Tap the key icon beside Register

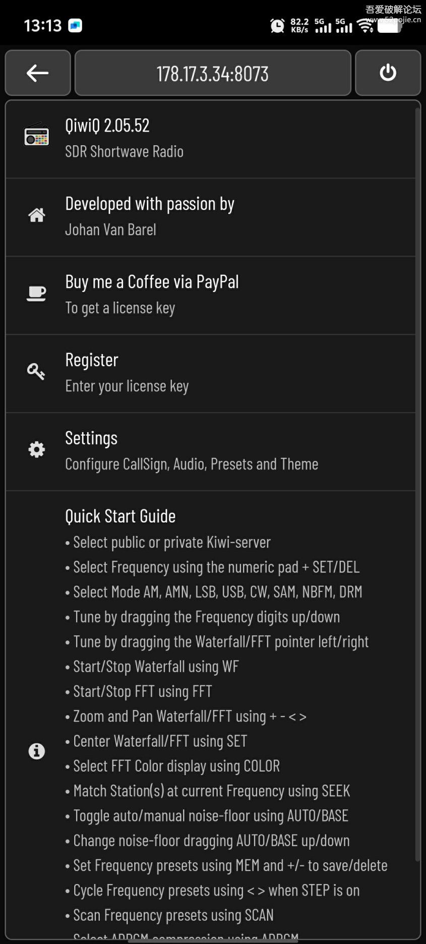(36, 372)
